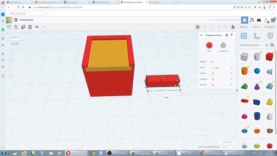The width and height of the screenshot is (277, 156).
Task: Click the zoom in view button
Action: [x=11, y=64]
